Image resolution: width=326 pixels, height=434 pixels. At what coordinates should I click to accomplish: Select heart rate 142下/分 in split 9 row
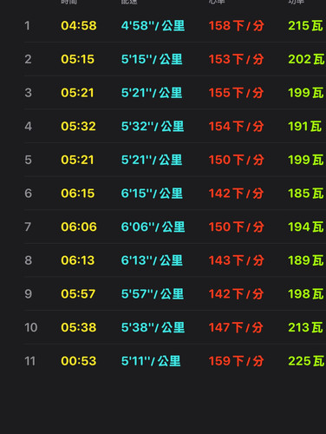coord(236,294)
